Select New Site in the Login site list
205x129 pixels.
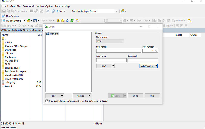pos(53,34)
